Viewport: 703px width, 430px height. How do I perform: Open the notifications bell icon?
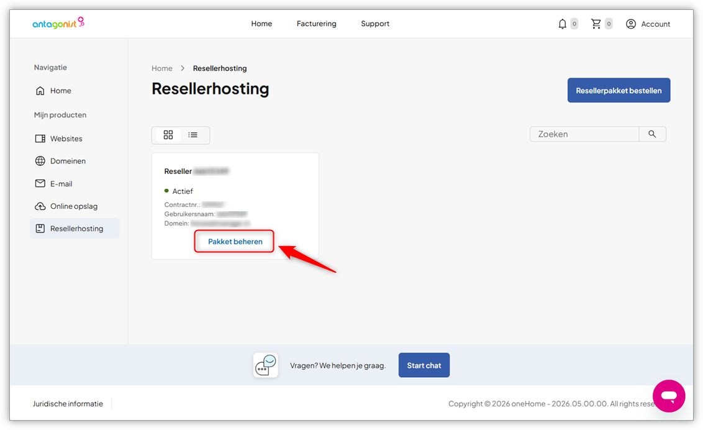[x=562, y=24]
